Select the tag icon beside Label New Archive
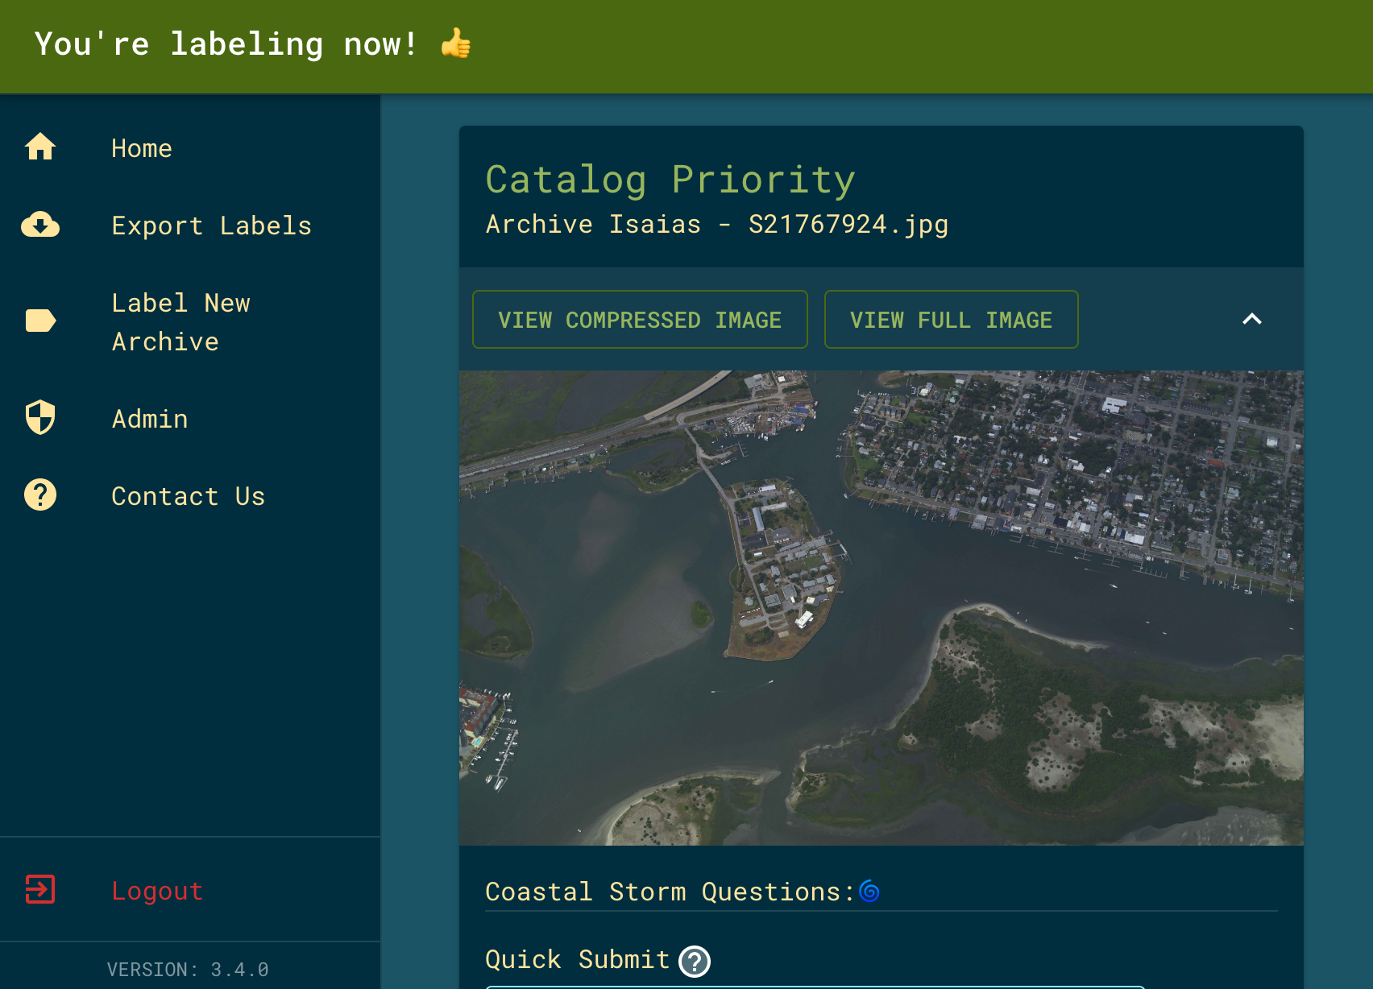This screenshot has height=989, width=1373. (39, 321)
